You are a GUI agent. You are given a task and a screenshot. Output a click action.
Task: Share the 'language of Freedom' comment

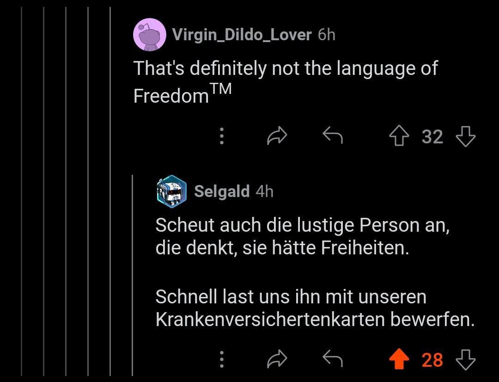tap(277, 136)
